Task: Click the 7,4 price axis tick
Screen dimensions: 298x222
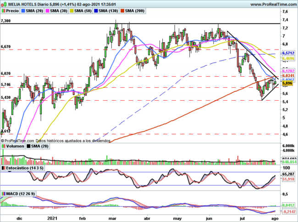Action: point(285,20)
